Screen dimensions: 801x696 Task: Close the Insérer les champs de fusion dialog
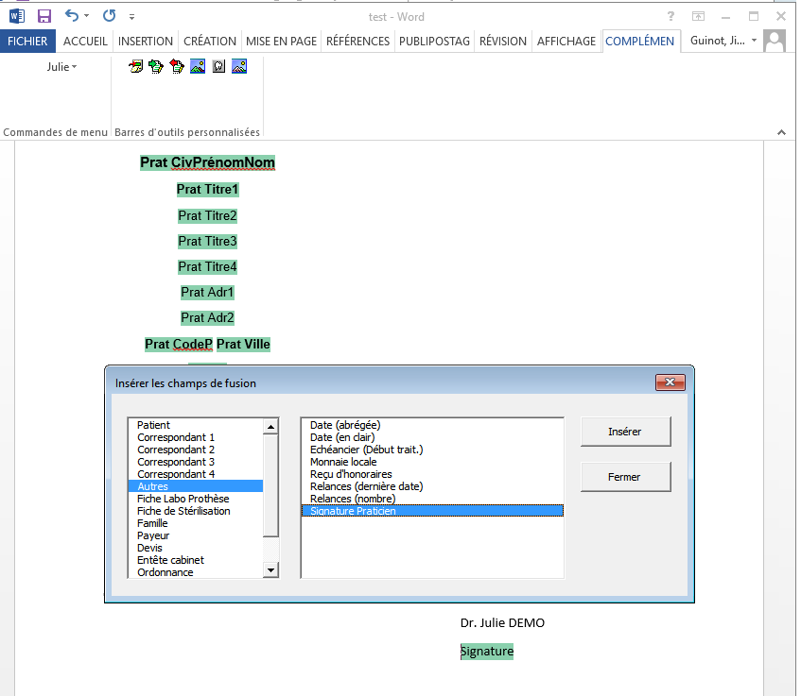coord(670,382)
